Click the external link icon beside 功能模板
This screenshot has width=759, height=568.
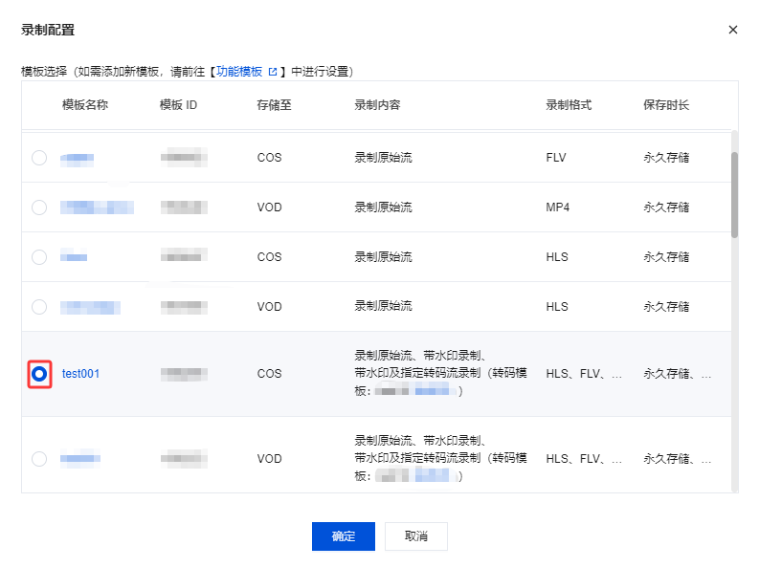coord(273,72)
